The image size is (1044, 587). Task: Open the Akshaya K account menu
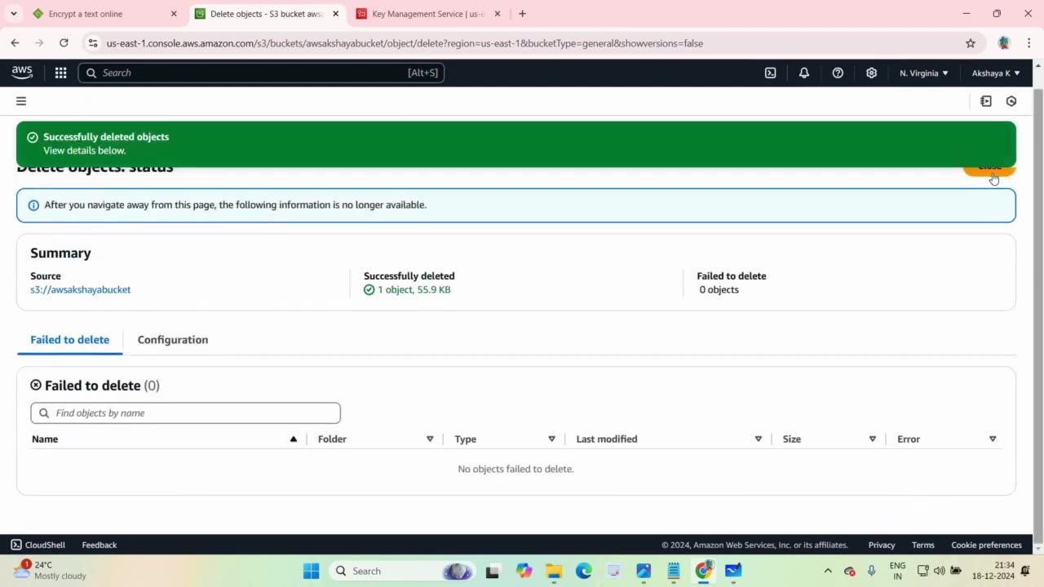click(x=996, y=73)
